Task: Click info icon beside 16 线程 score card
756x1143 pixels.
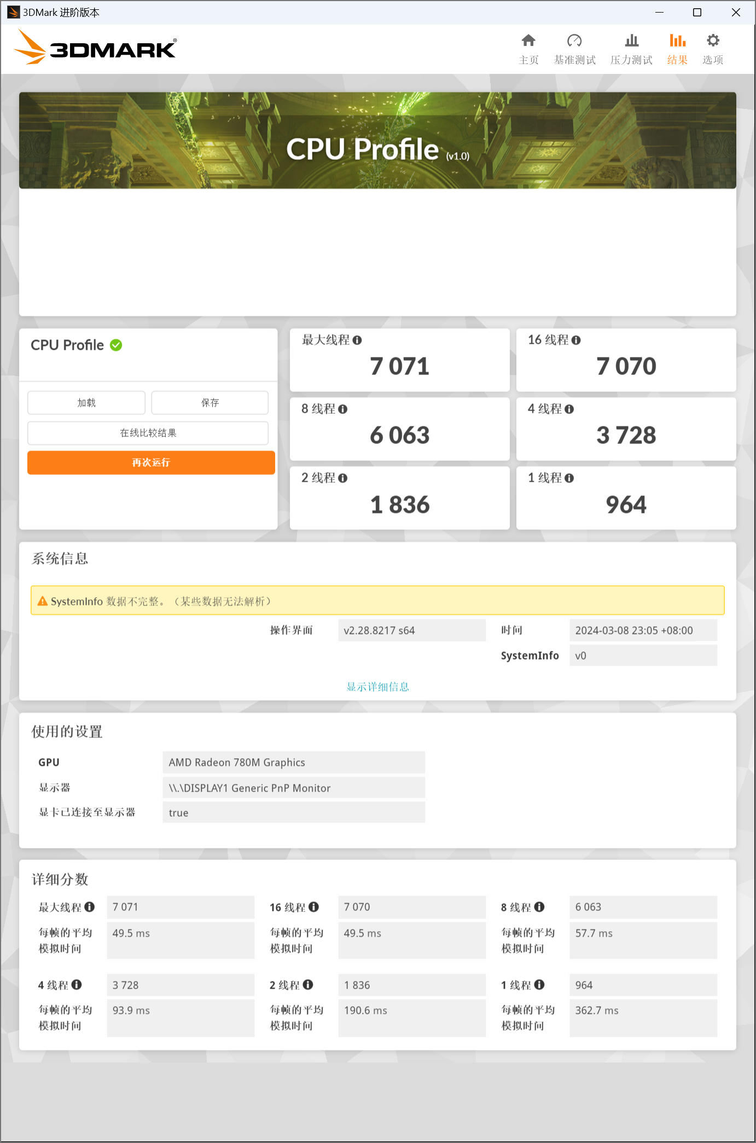Action: coord(576,340)
